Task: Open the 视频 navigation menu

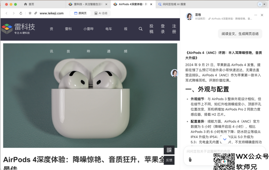Action: 126,29
